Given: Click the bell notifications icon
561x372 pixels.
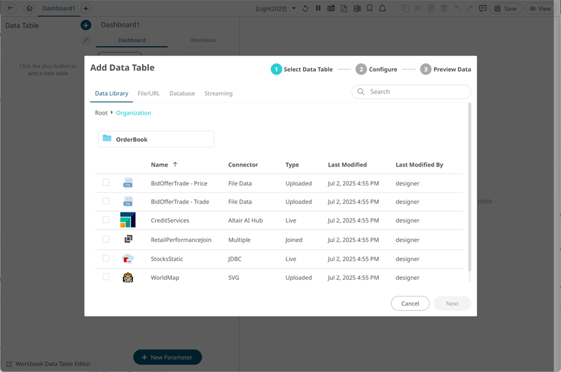Looking at the screenshot, I should tap(382, 9).
